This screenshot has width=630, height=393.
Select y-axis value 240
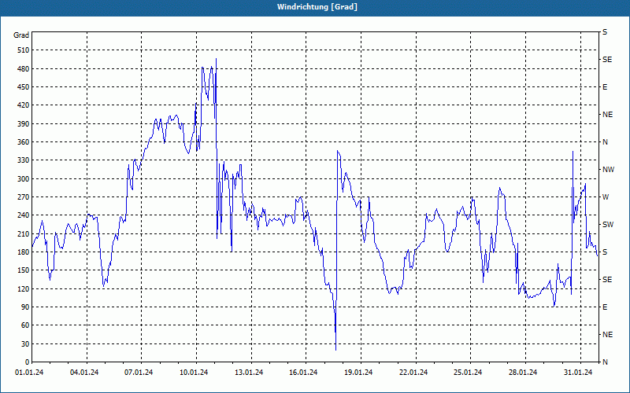[24, 215]
